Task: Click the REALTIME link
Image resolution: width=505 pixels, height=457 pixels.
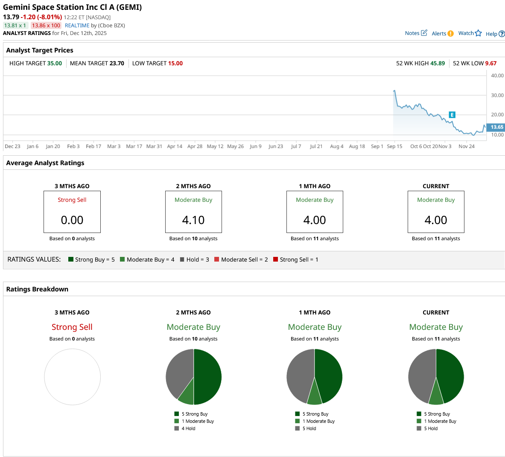Action: 77,26
